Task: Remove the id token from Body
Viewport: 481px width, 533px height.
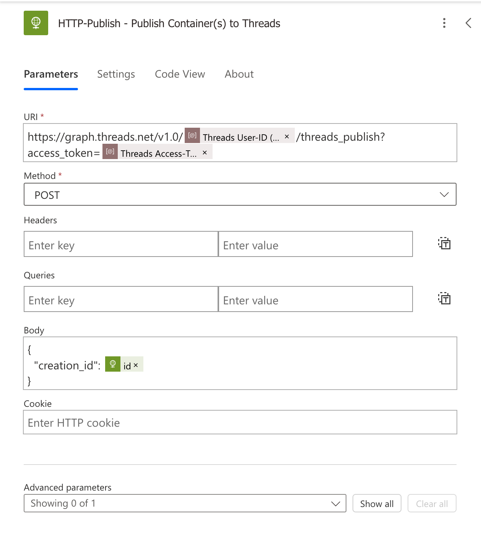Action: [x=136, y=365]
